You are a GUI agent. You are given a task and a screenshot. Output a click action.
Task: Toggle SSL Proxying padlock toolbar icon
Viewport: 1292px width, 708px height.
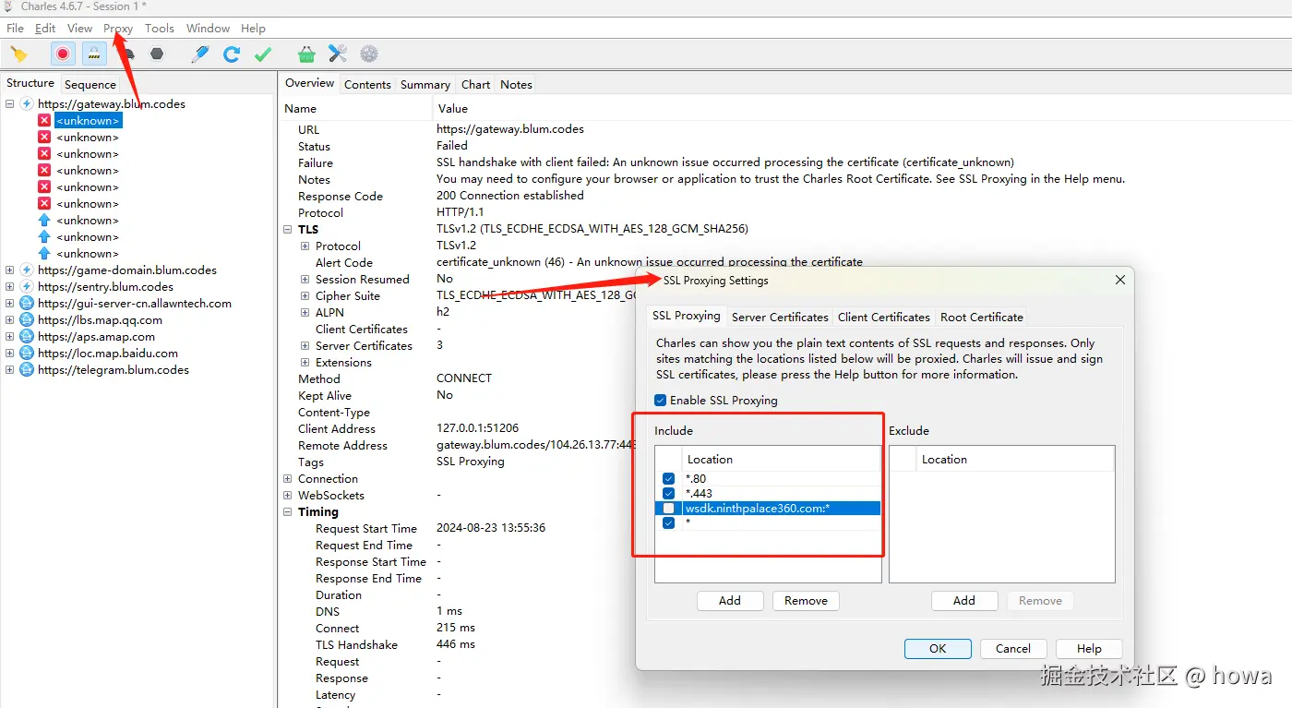click(93, 54)
